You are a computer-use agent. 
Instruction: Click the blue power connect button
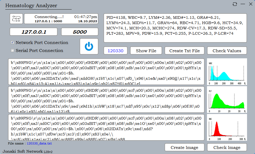tap(89, 46)
